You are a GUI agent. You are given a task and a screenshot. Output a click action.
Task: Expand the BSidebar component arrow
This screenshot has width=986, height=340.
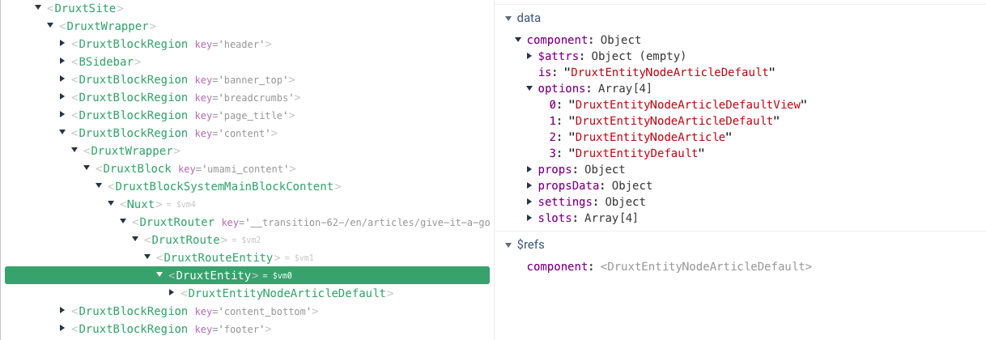coord(62,62)
